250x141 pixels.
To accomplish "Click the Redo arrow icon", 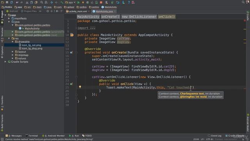I will click(21, 2).
